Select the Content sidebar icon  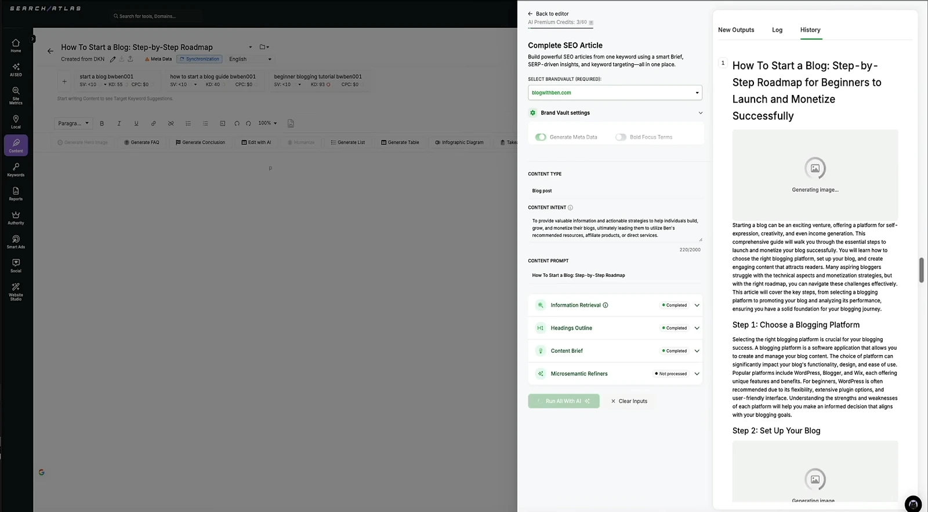pyautogui.click(x=16, y=145)
